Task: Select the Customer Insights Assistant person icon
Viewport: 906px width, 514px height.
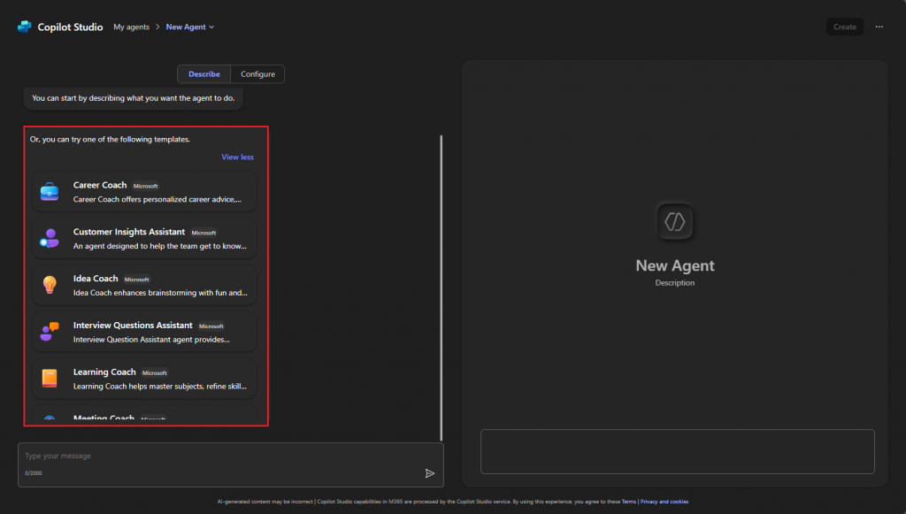Action: coord(50,238)
